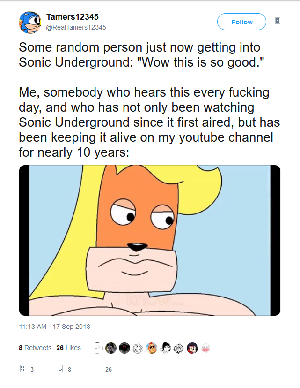Open the tweet options caret menu
Viewport: 300px width, 388px height.
[x=278, y=21]
